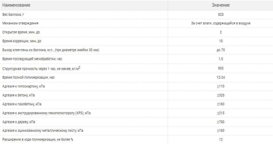This screenshot has height=147, width=273.
Task: Click the "Адгезия к гипсокартону, кПа" label
Action: pos(23,86)
